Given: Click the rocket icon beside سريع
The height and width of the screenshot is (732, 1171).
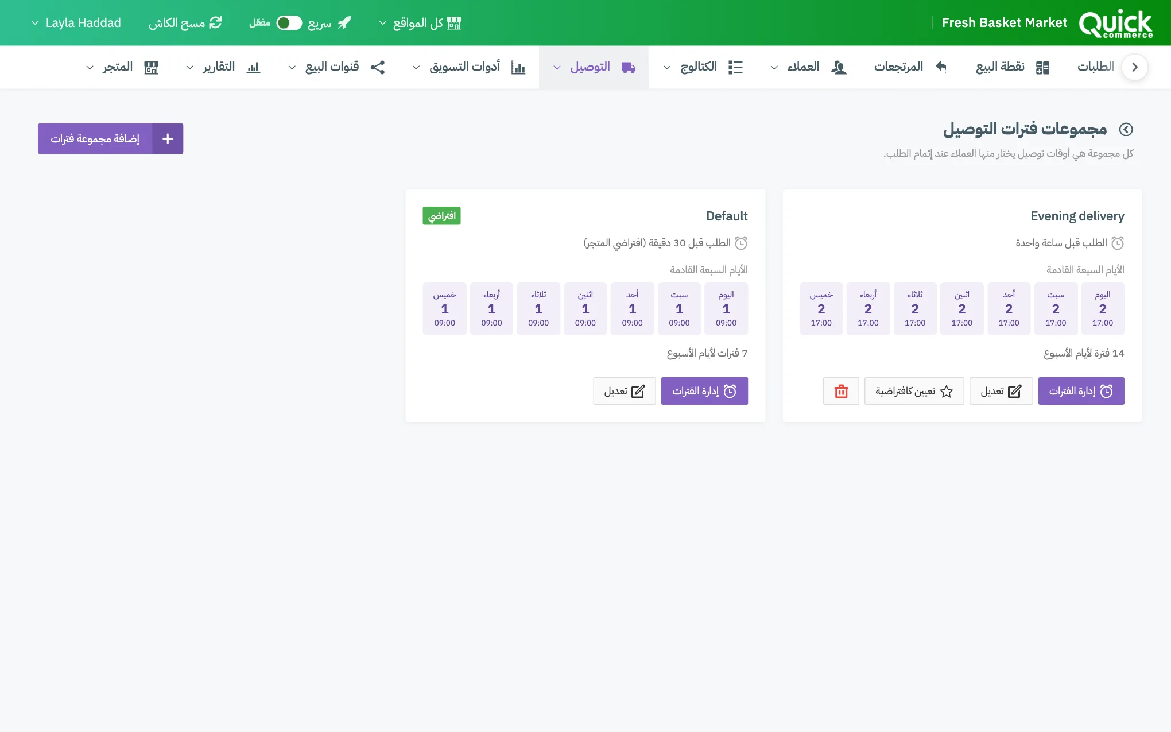Looking at the screenshot, I should (x=344, y=23).
